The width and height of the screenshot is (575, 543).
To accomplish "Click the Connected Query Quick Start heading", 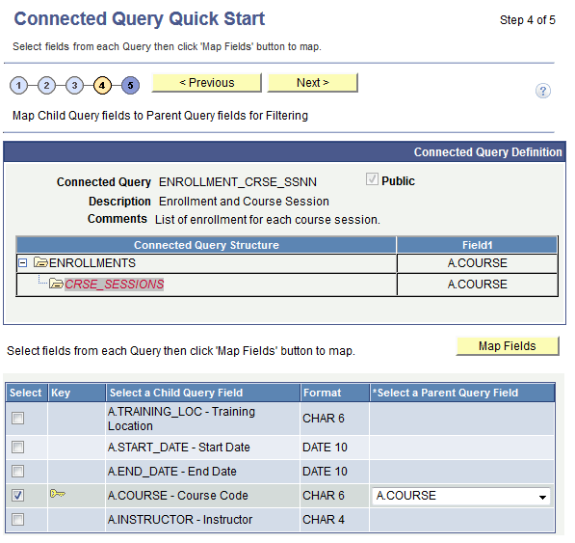I will pos(140,18).
